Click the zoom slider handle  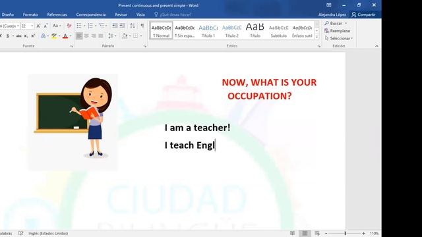[346, 233]
